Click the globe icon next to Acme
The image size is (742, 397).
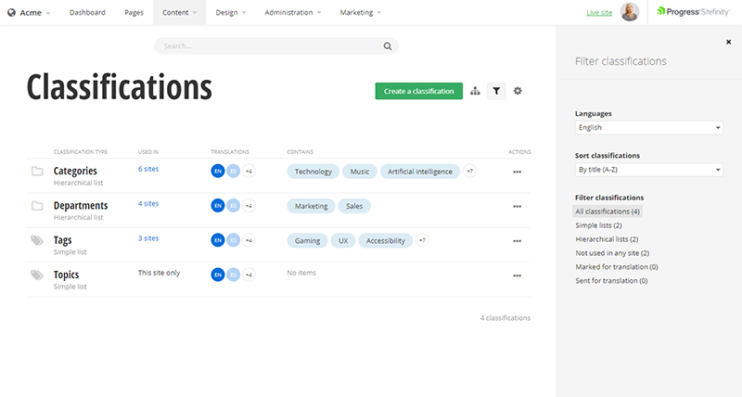coord(11,13)
